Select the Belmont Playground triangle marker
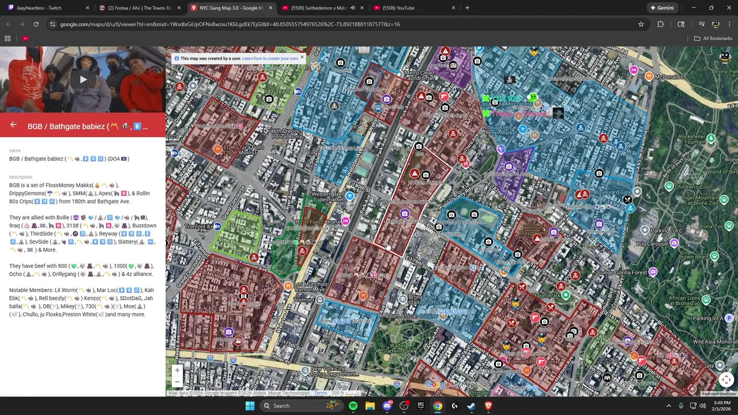Viewport: 738px width, 415px height. point(537,239)
